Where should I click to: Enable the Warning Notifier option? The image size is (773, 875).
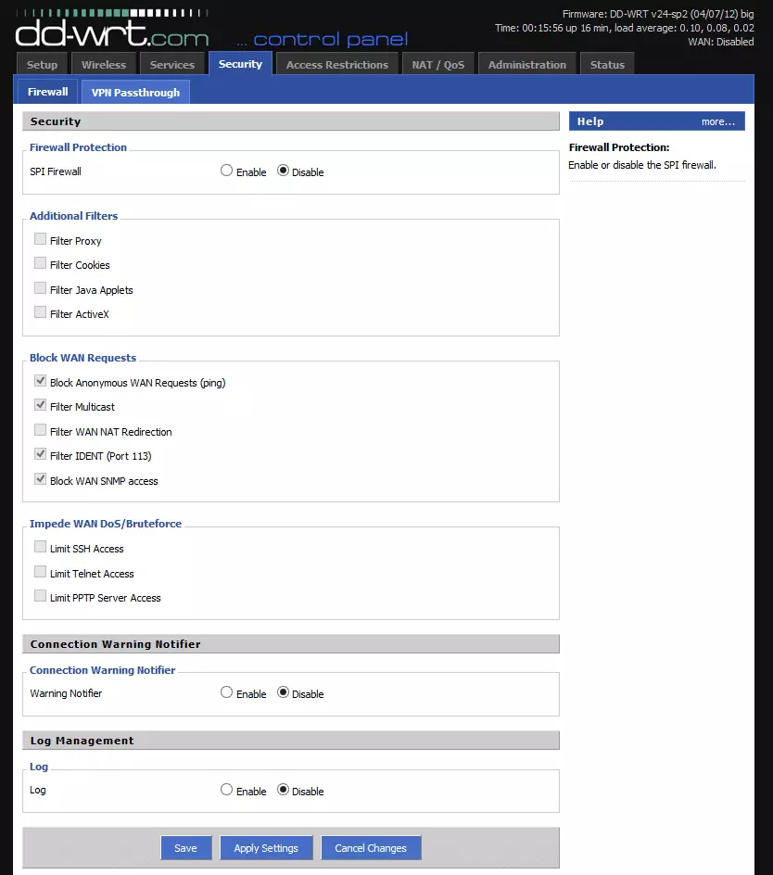pyautogui.click(x=227, y=692)
